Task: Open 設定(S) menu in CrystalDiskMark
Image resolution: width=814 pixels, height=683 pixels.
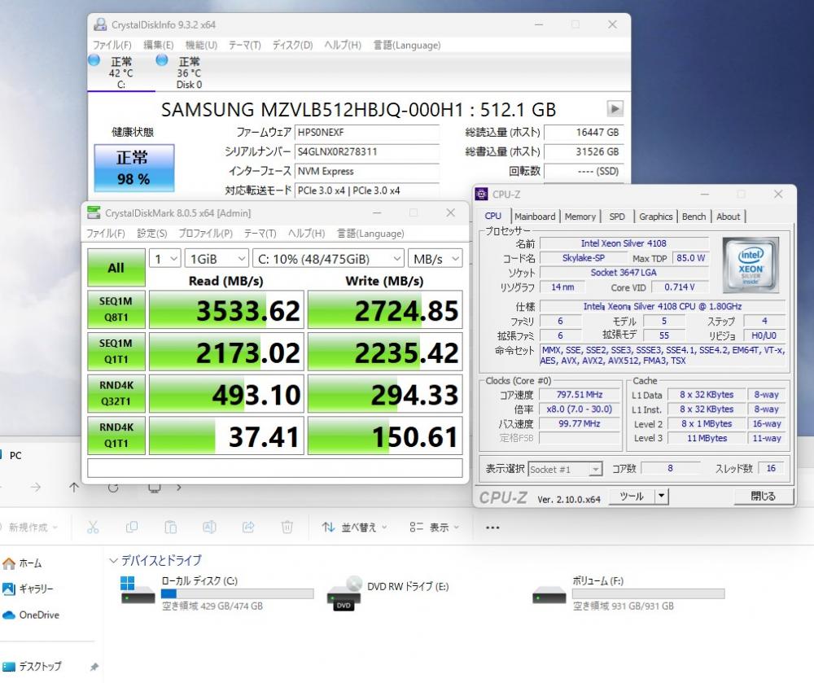Action: pyautogui.click(x=151, y=234)
